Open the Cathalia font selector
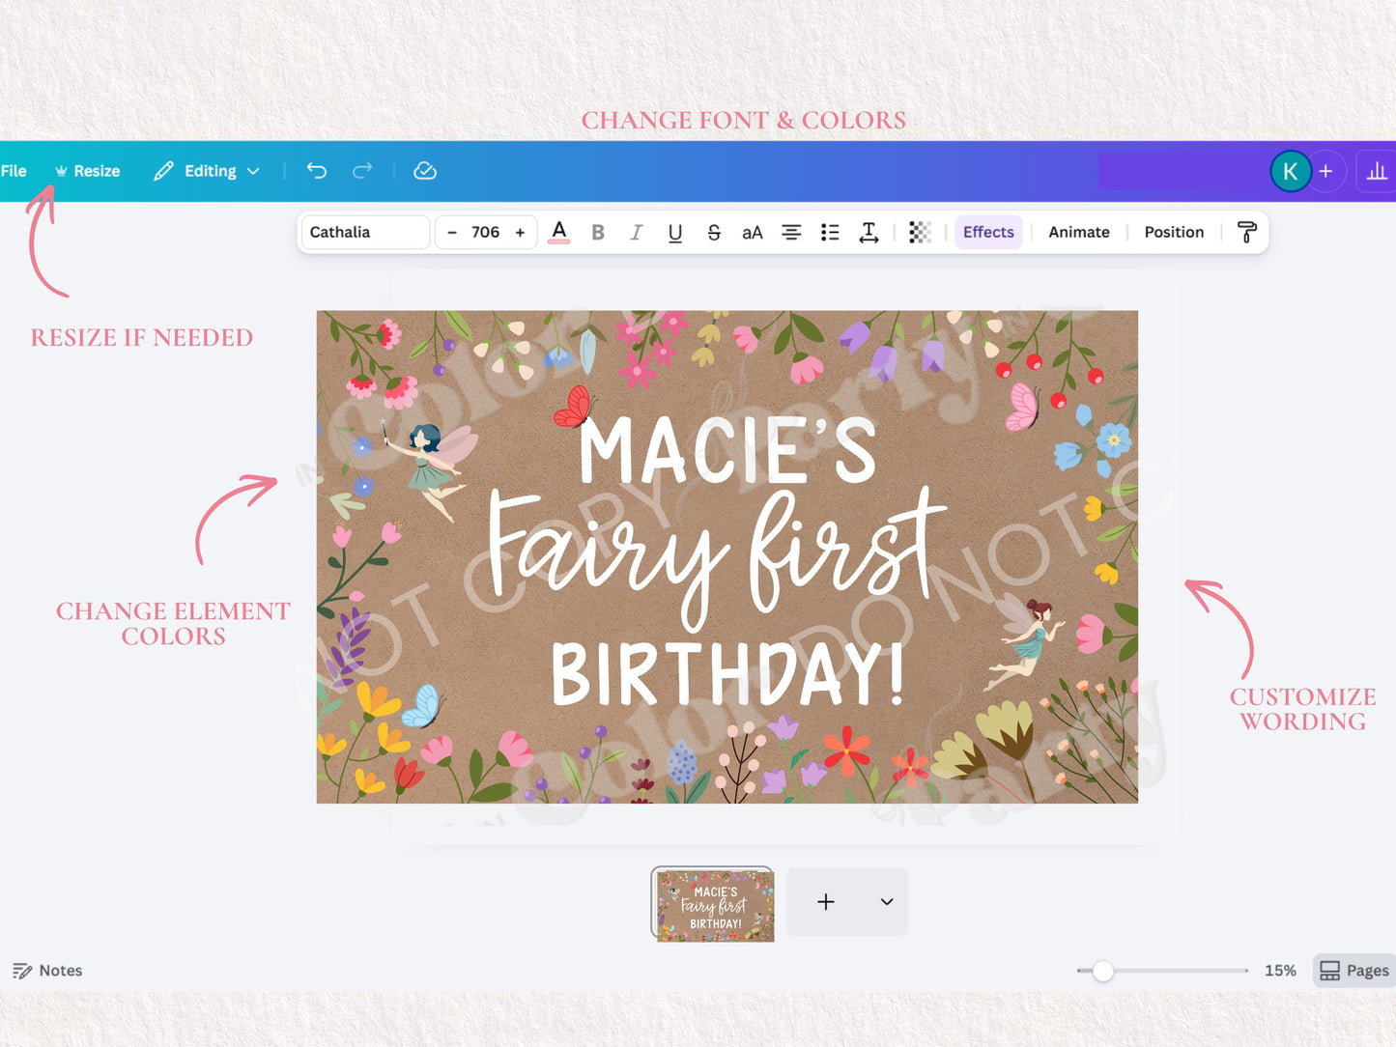 click(x=365, y=232)
